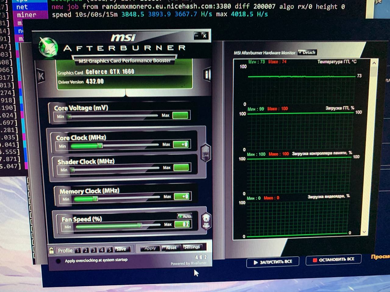Select profile slot 2
This screenshot has width=390, height=292.
[86, 250]
